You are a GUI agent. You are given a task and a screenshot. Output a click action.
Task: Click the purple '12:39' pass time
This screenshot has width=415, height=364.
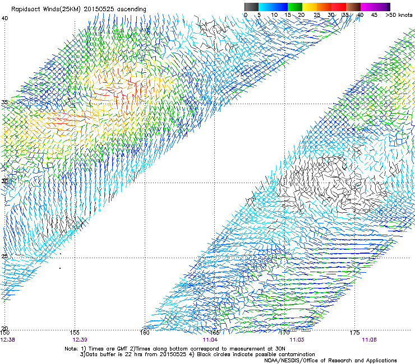click(80, 340)
